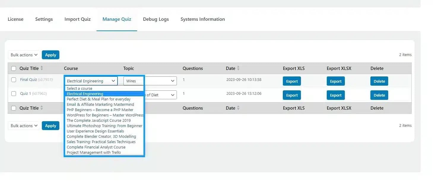Open the Quiz 1 title link
The height and width of the screenshot is (192, 433).
tap(26, 94)
